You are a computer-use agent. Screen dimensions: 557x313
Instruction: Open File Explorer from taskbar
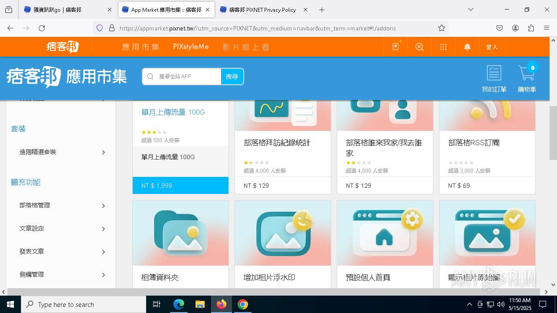200,304
